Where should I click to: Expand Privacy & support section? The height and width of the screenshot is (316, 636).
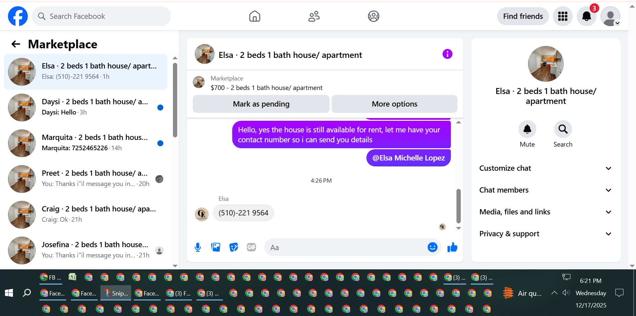546,234
